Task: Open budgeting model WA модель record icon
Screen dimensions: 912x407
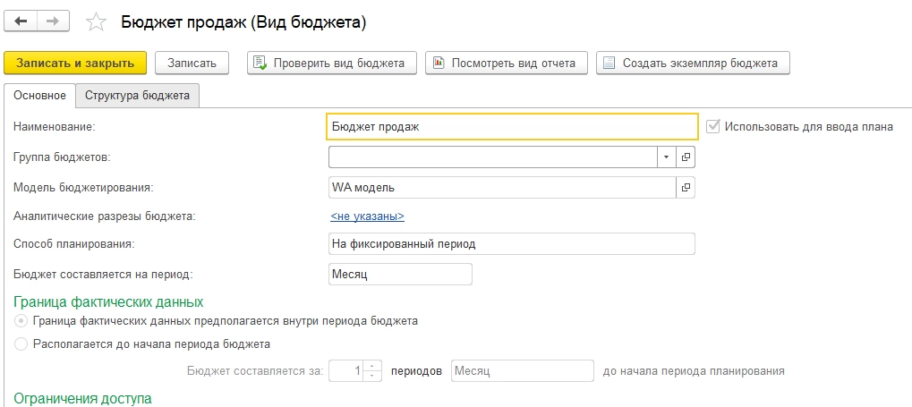Action: tap(686, 187)
